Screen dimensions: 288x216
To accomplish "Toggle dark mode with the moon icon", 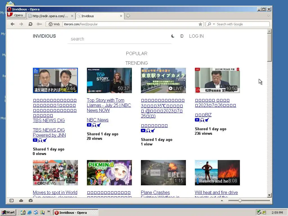I will click(173, 36).
